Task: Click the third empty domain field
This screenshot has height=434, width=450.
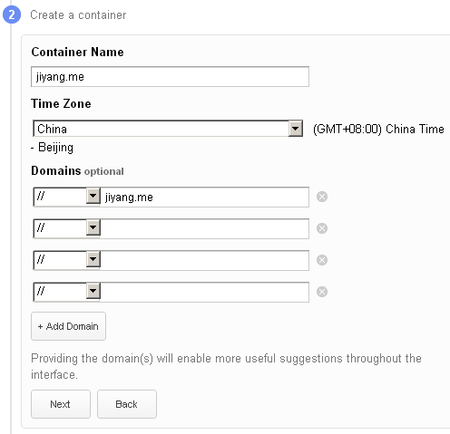Action: pos(204,260)
